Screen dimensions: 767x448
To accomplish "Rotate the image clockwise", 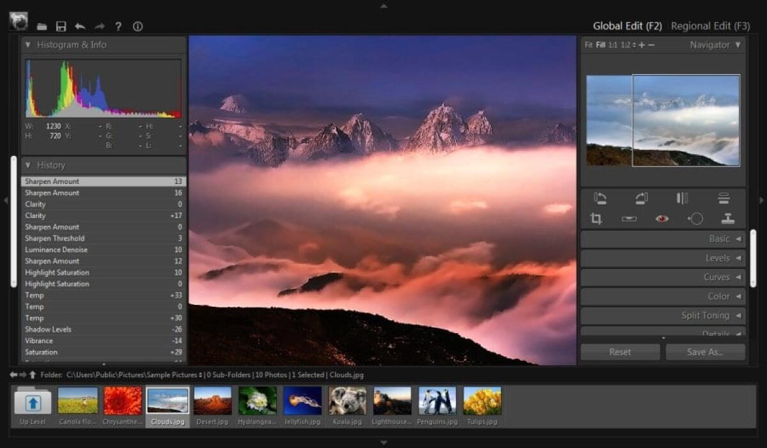I will point(642,197).
